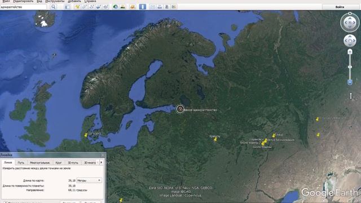
Task: Open the Добавить menu
Action: point(74,1)
